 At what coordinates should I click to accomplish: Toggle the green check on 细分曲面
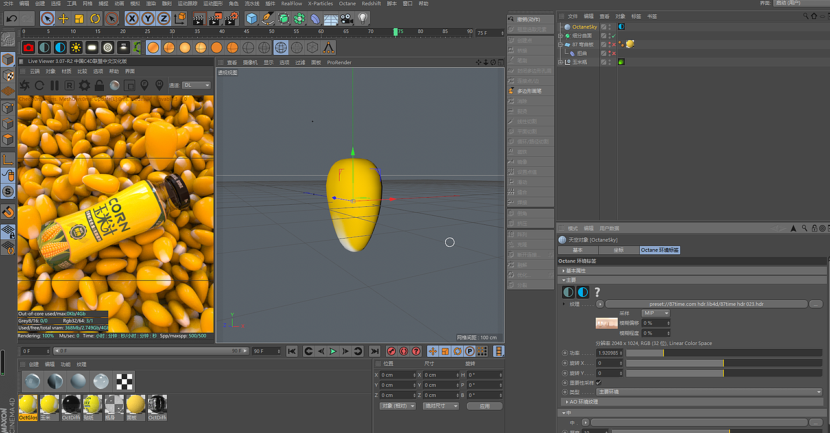(613, 36)
